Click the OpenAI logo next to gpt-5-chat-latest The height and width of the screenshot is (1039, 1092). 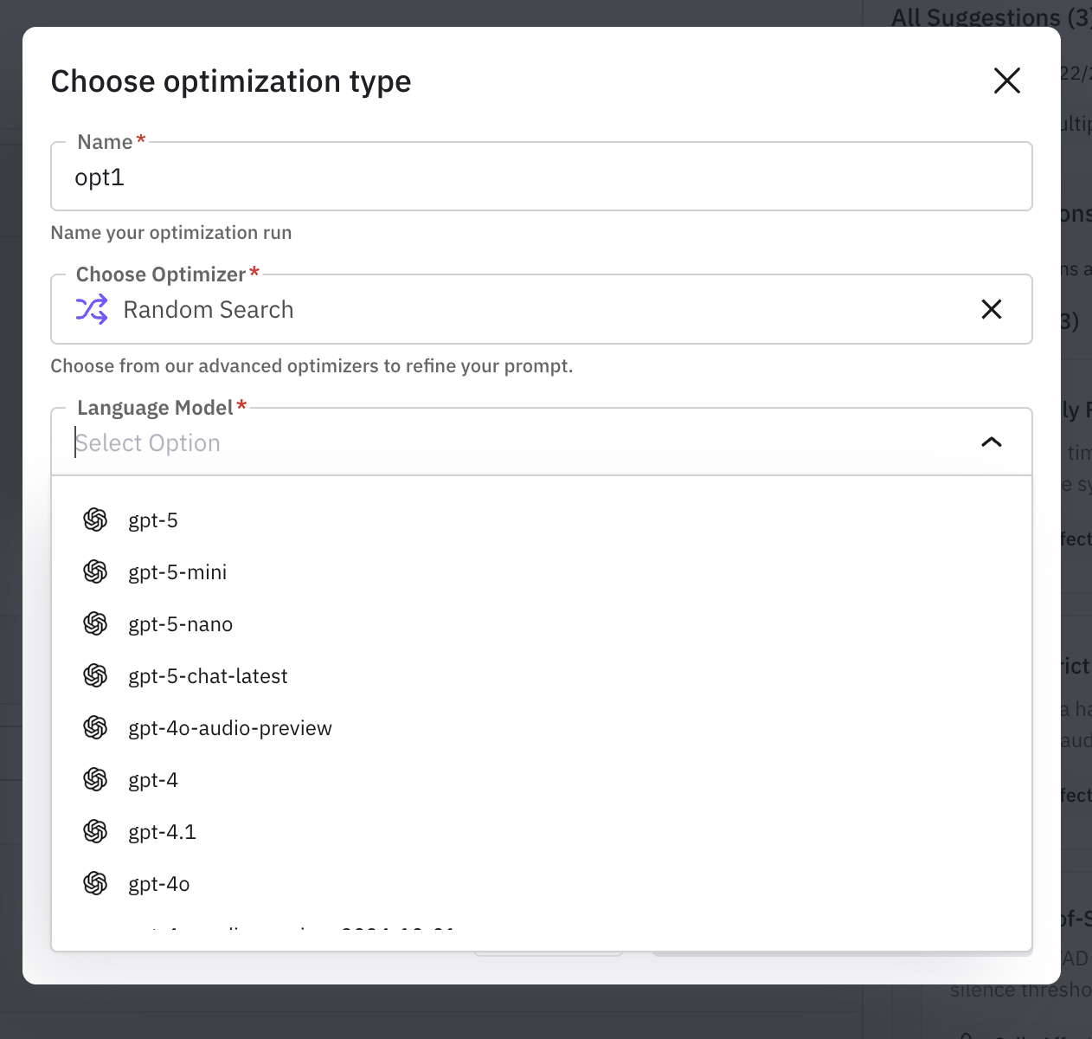(x=95, y=675)
